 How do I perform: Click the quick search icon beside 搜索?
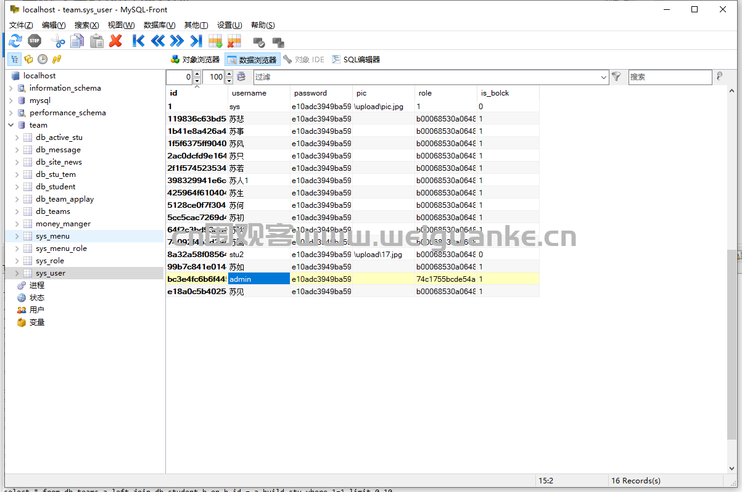click(719, 77)
